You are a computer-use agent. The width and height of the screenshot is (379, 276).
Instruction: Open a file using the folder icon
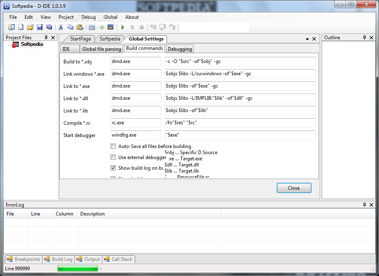point(30,27)
